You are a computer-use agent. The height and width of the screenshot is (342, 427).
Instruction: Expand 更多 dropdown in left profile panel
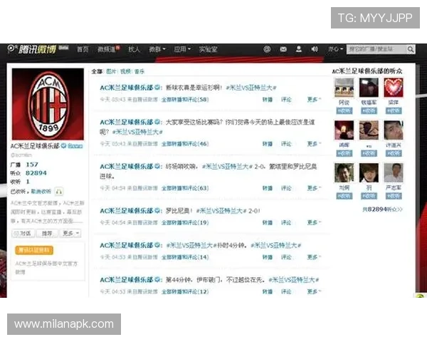click(70, 234)
